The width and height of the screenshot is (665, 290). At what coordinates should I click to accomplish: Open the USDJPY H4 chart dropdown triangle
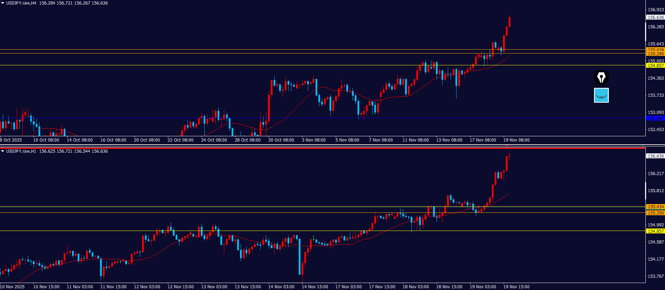[x=3, y=3]
